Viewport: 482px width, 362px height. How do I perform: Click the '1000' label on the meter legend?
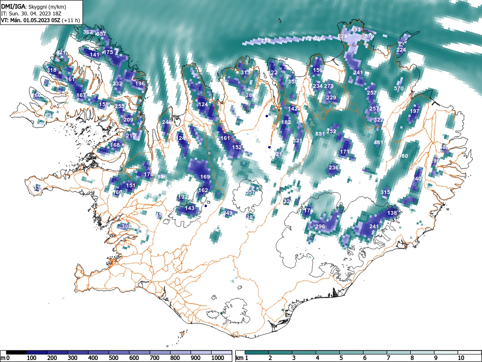click(217, 358)
